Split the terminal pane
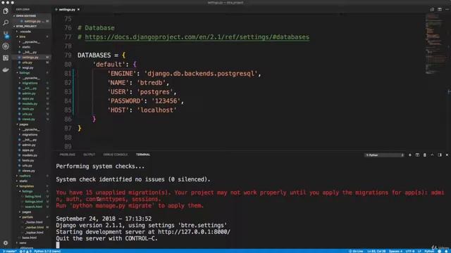This screenshot has width=451, height=253. point(417,155)
